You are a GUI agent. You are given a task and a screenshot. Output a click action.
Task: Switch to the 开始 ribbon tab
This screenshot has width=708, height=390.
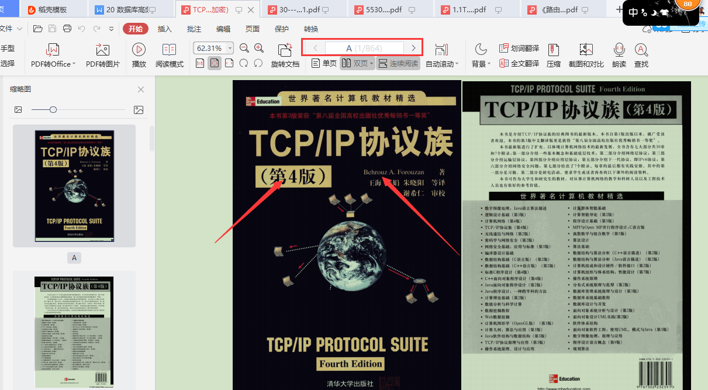coord(135,29)
